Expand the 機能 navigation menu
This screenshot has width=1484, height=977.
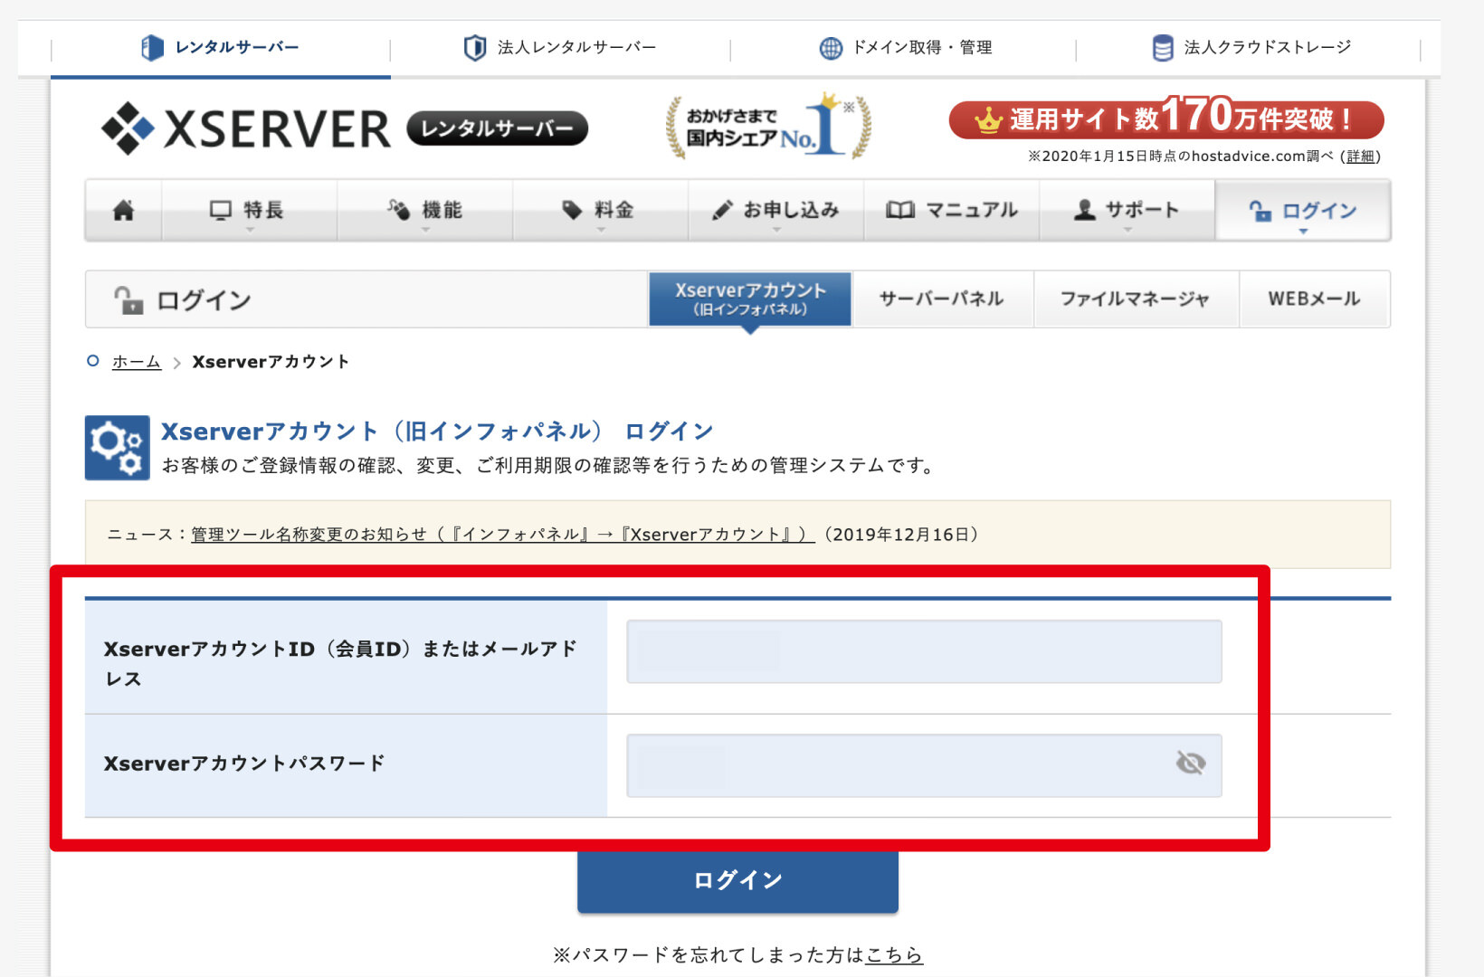(x=424, y=211)
